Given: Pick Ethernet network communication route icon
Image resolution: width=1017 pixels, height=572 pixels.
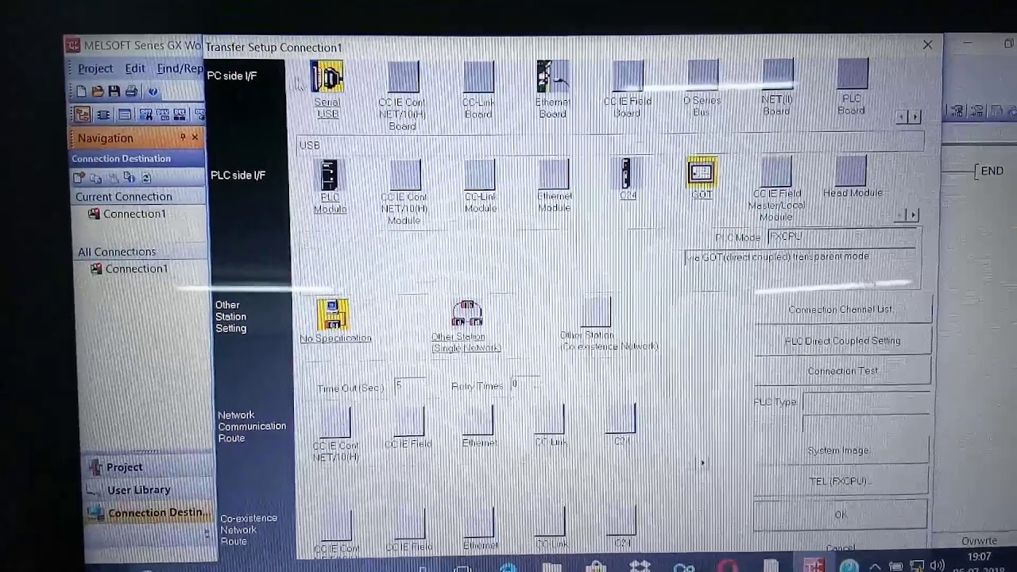Looking at the screenshot, I should [x=479, y=421].
